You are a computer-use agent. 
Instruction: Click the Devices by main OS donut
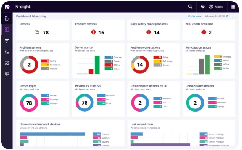point(84,103)
